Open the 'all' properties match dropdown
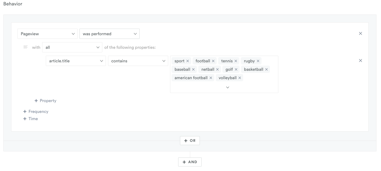The height and width of the screenshot is (171, 381). [x=72, y=47]
